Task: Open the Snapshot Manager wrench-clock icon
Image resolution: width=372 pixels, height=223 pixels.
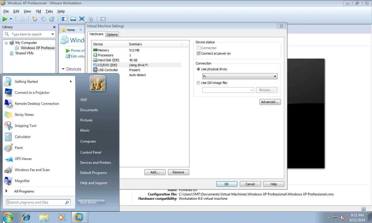Action: point(52,19)
